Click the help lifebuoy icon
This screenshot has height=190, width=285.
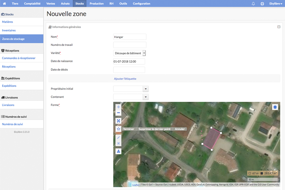(262, 4)
